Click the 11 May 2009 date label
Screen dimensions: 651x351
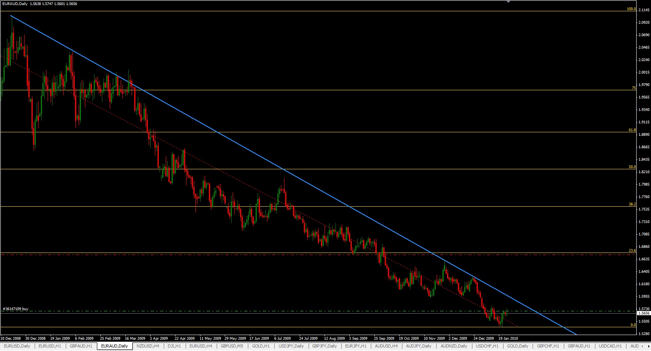(x=209, y=339)
